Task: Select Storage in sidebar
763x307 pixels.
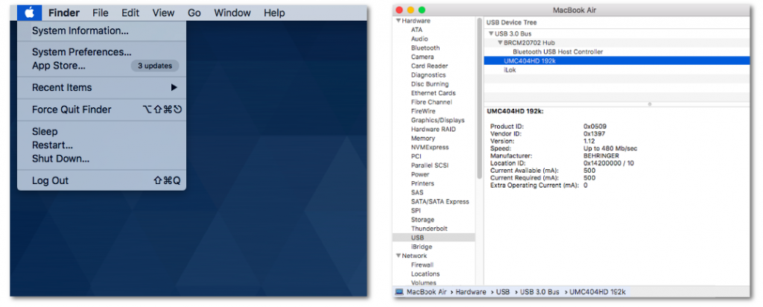Action: click(x=422, y=219)
